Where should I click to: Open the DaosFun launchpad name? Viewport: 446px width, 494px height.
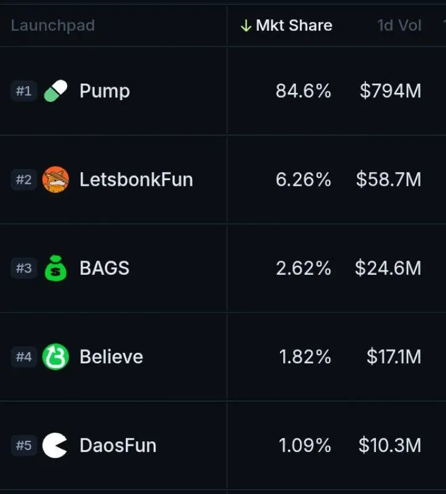tap(118, 445)
